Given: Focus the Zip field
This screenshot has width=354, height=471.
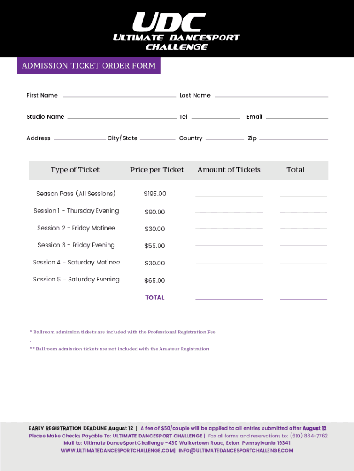Looking at the screenshot, I should 294,137.
